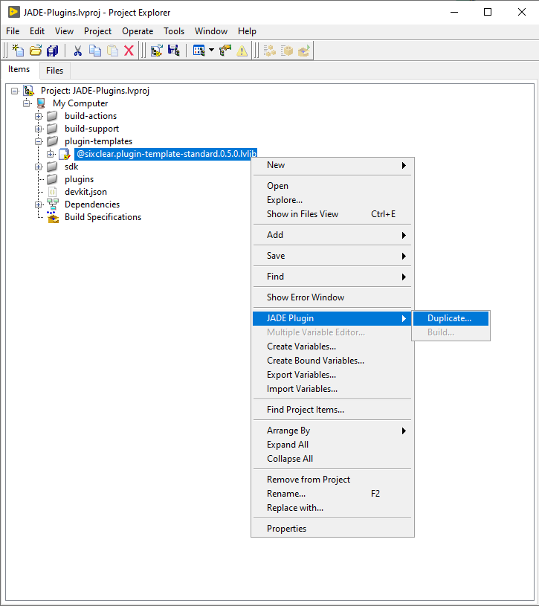Viewport: 539px width, 606px height.
Task: Click the Dependencies tree icon
Action: point(53,204)
